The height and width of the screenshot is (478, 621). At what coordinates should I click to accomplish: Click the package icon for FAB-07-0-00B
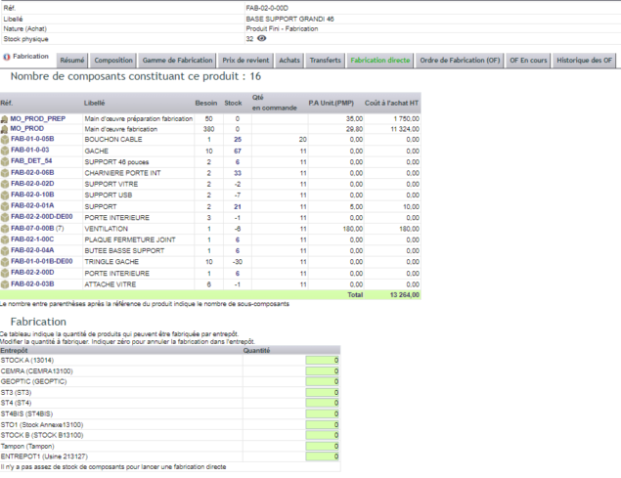4,229
